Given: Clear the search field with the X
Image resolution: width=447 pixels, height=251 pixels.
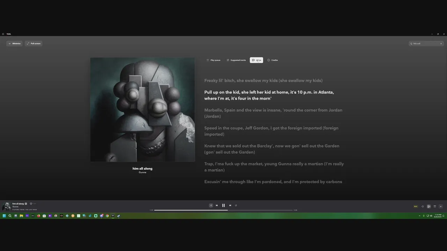Looking at the screenshot, I should (x=441, y=44).
